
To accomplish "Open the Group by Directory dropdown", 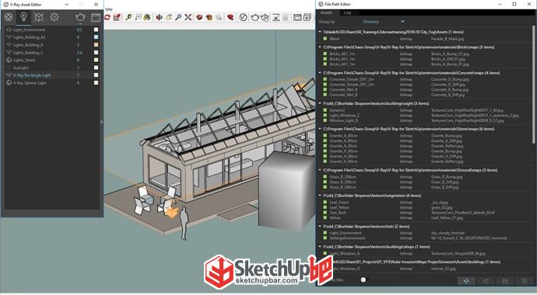I will tap(384, 22).
